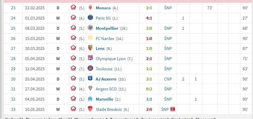Click the Lens club crest
253x119 pixels.
coord(90,48)
